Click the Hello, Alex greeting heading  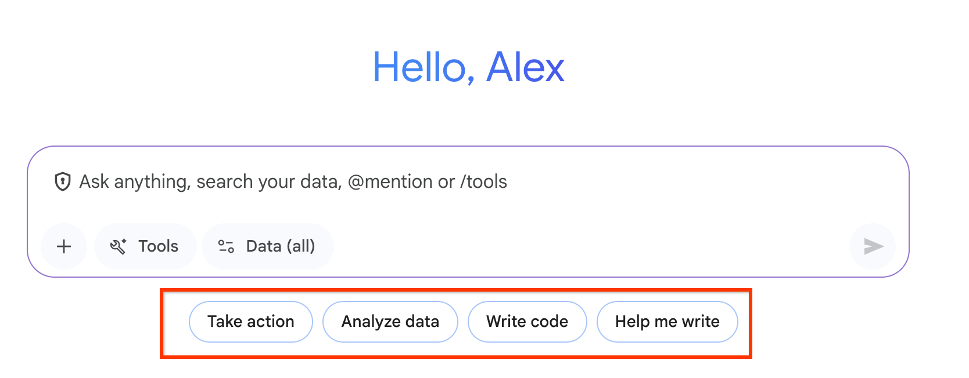point(468,67)
